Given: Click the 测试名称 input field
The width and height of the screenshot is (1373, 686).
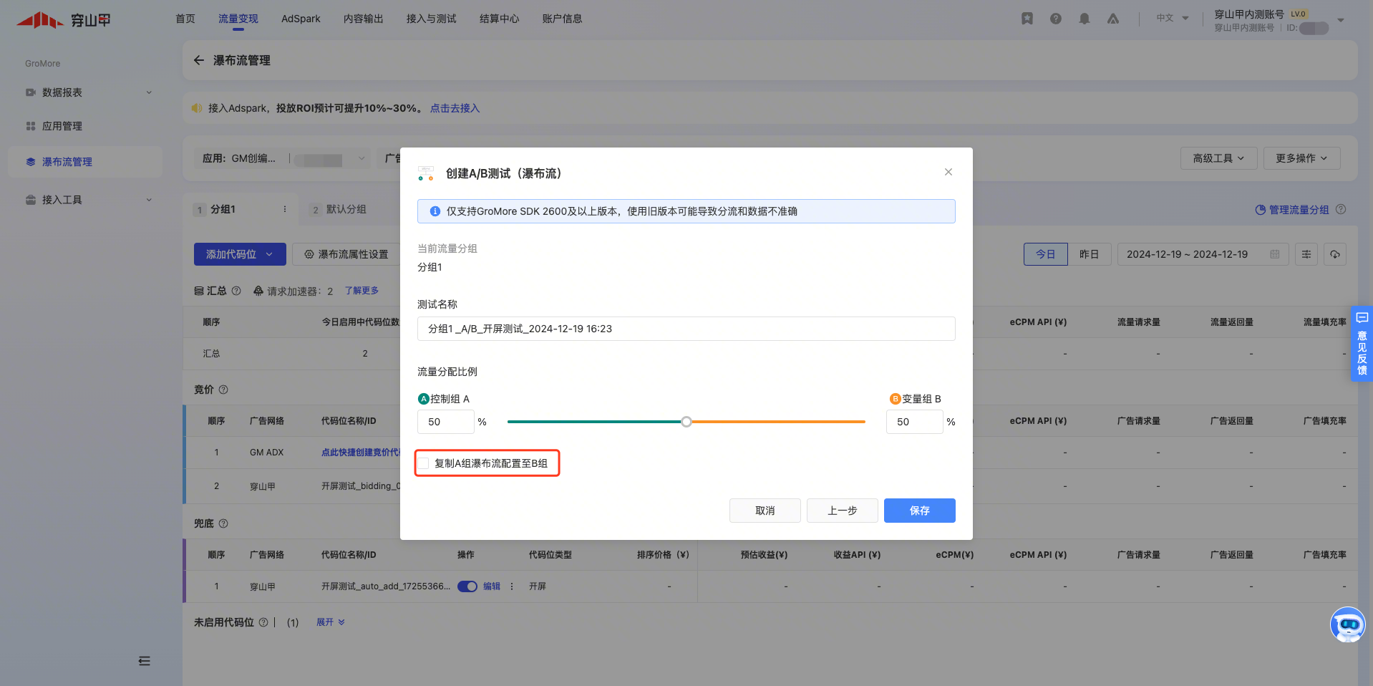Looking at the screenshot, I should (x=686, y=329).
